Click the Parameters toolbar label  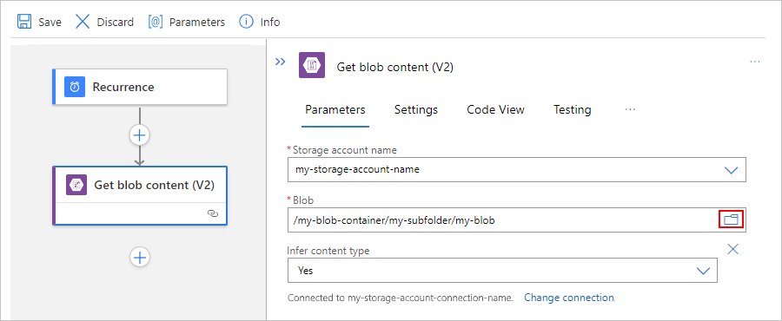click(x=197, y=23)
